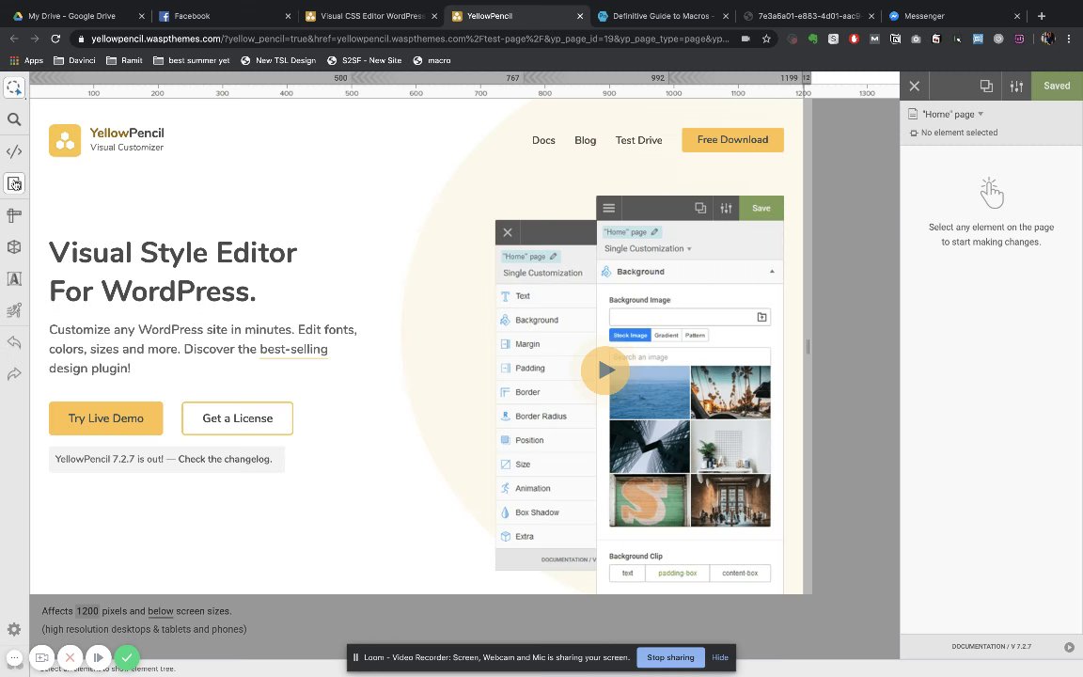This screenshot has height=677, width=1083.
Task: Click the address bar URL field
Action: pos(410,39)
